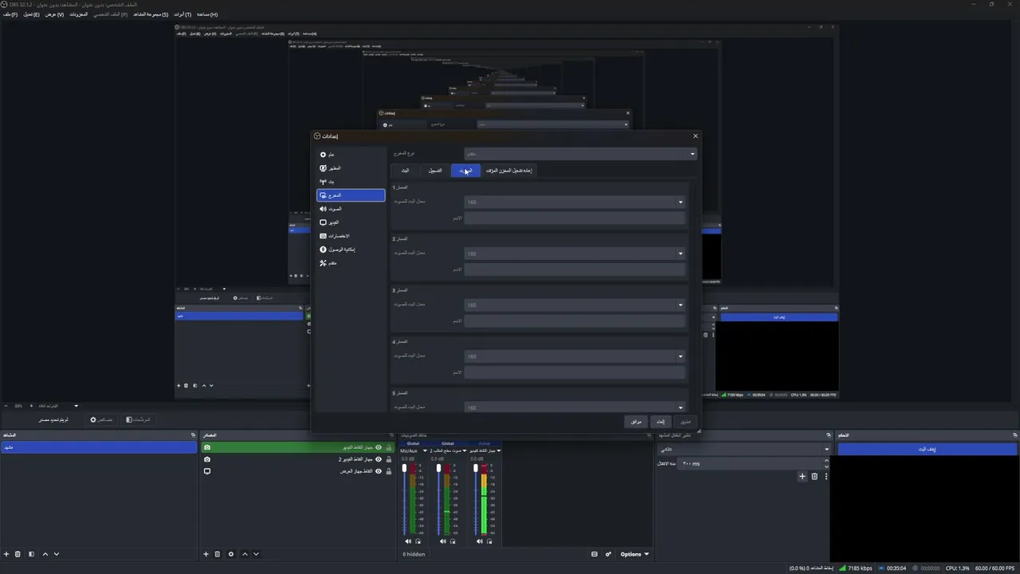
Task: Remove selected source with trash icon
Action: point(217,554)
